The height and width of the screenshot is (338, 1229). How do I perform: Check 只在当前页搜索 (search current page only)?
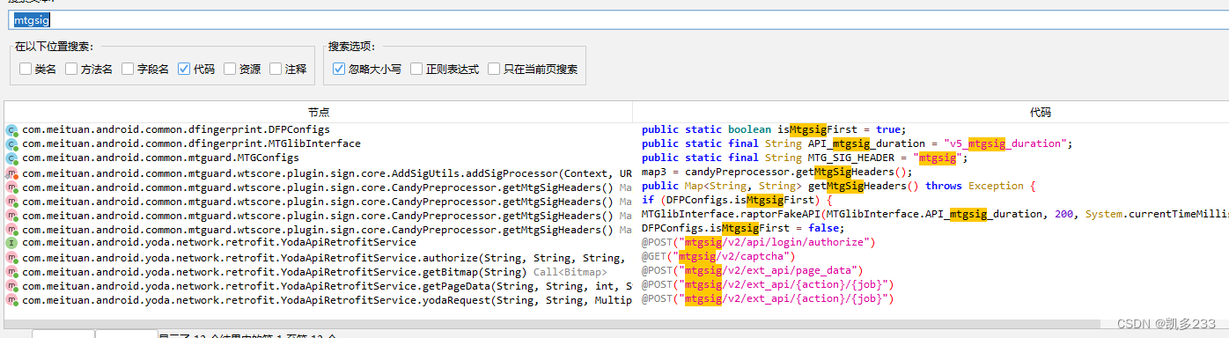[494, 69]
